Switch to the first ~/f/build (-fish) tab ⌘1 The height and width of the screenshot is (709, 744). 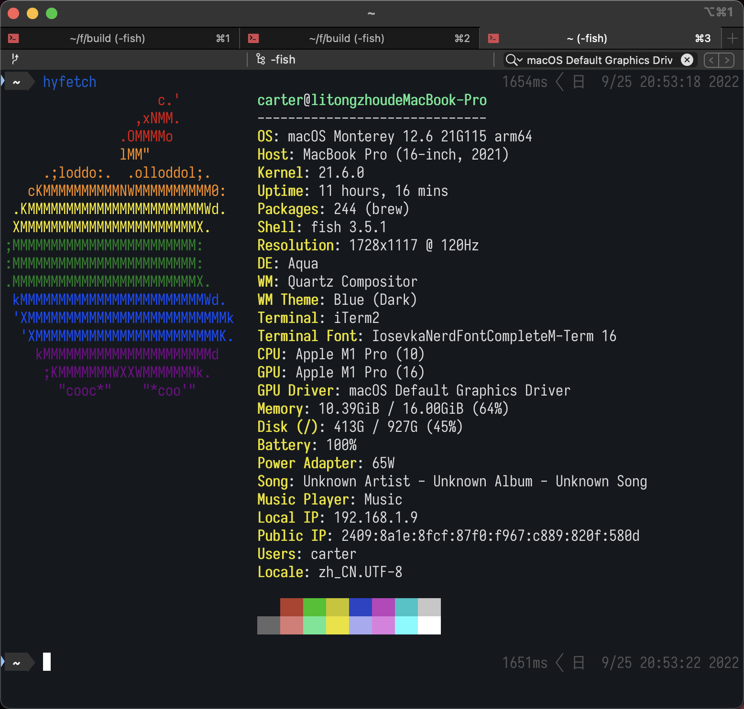tap(120, 38)
